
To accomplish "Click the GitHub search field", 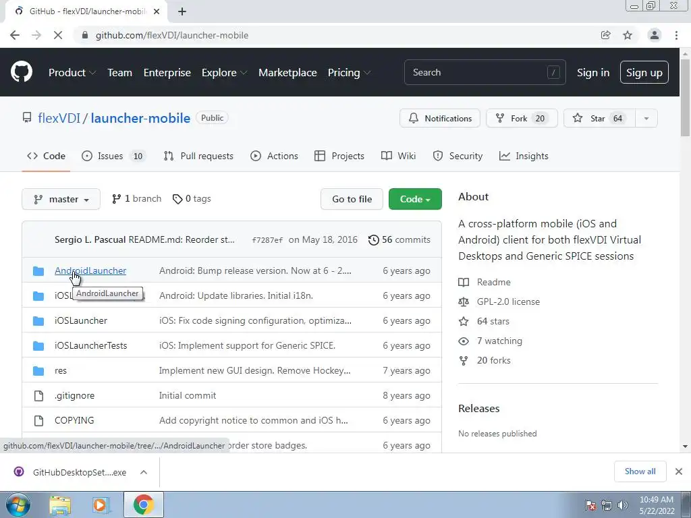I will tap(485, 72).
